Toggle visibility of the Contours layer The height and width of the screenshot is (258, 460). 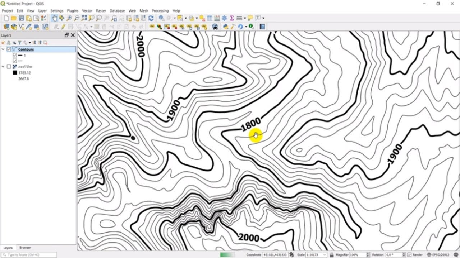click(9, 49)
